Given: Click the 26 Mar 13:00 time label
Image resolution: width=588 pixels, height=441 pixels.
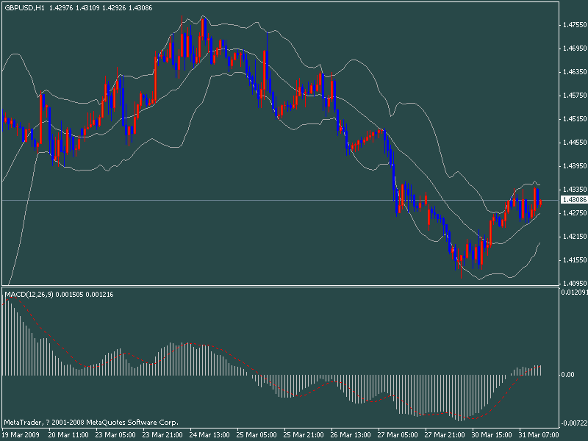Looking at the screenshot, I should click(351, 435).
